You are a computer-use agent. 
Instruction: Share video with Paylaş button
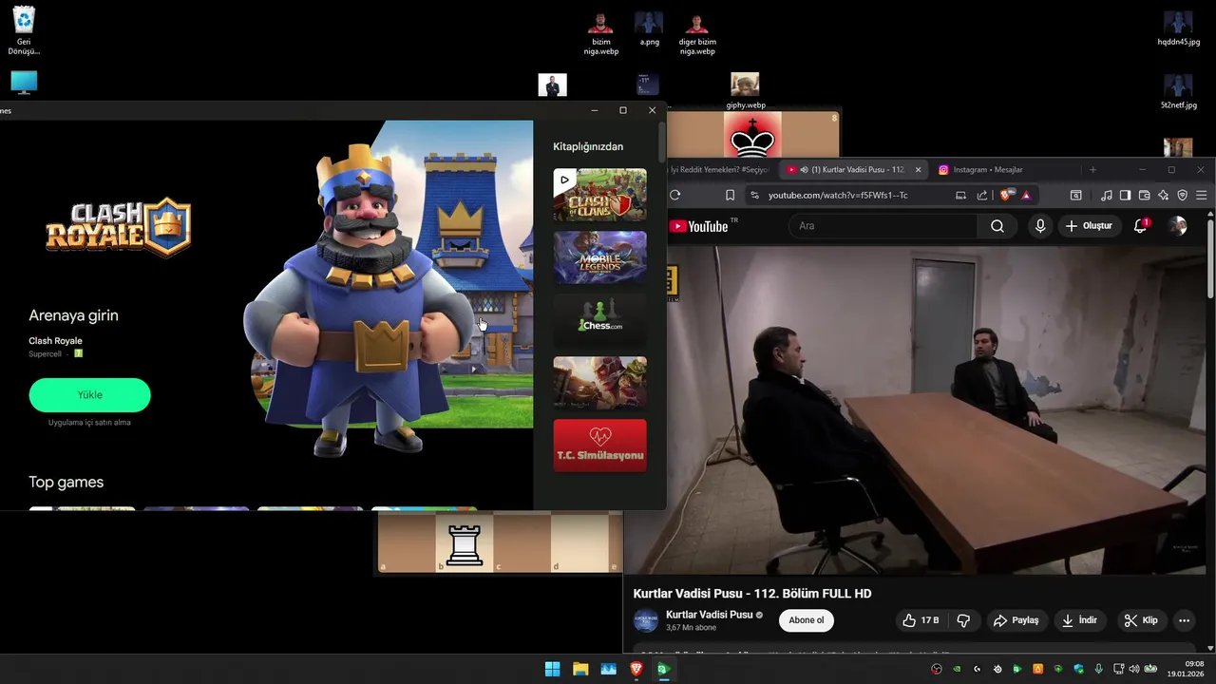tap(1016, 620)
